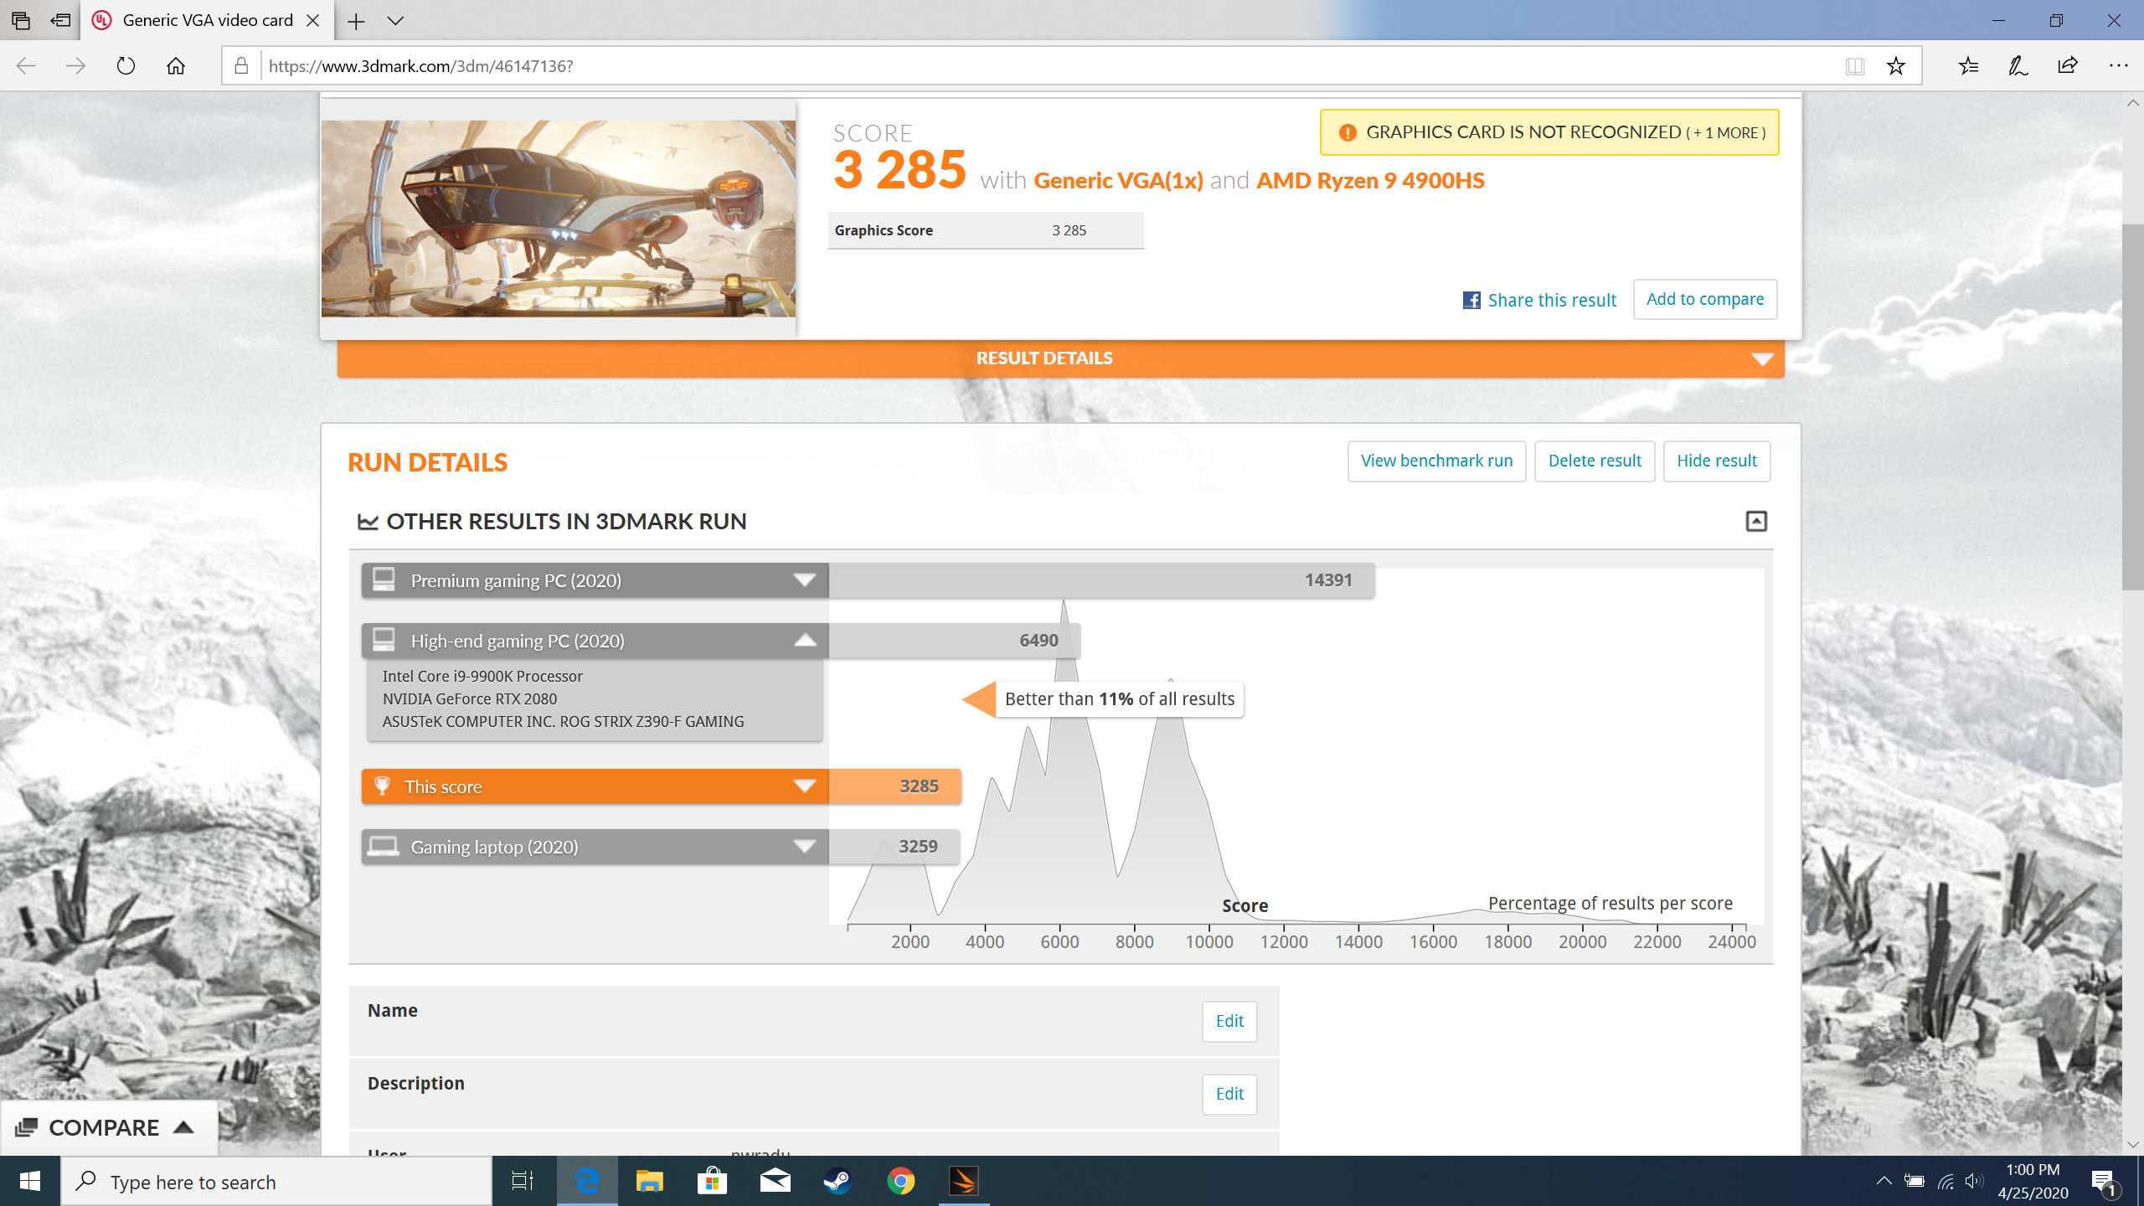Click Add to compare button

pyautogui.click(x=1705, y=299)
